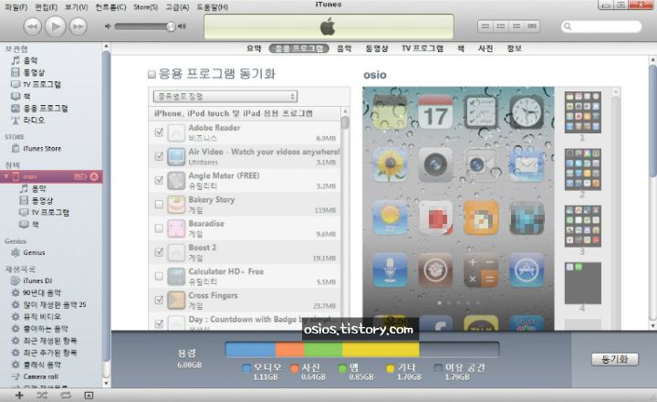Select 동영상 in the library sidebar
Screen dimensions: 657x402
[x=34, y=72]
